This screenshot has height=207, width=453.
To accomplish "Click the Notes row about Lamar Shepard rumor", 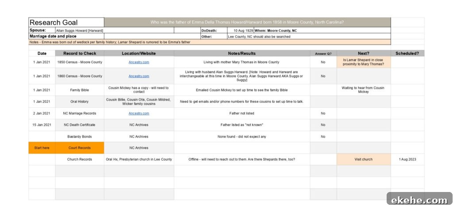I will (x=209, y=42).
